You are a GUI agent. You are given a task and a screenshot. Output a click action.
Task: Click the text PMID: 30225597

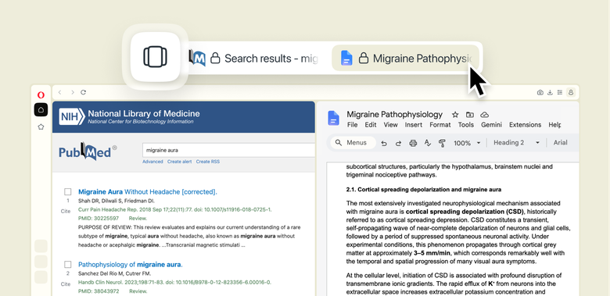(x=99, y=219)
